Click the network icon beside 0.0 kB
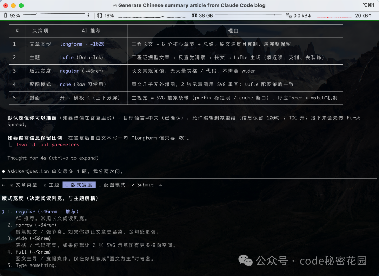 [289, 15]
